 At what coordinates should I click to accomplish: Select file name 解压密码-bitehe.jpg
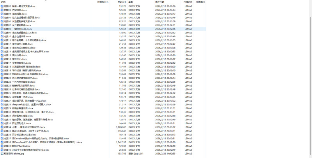14,154
